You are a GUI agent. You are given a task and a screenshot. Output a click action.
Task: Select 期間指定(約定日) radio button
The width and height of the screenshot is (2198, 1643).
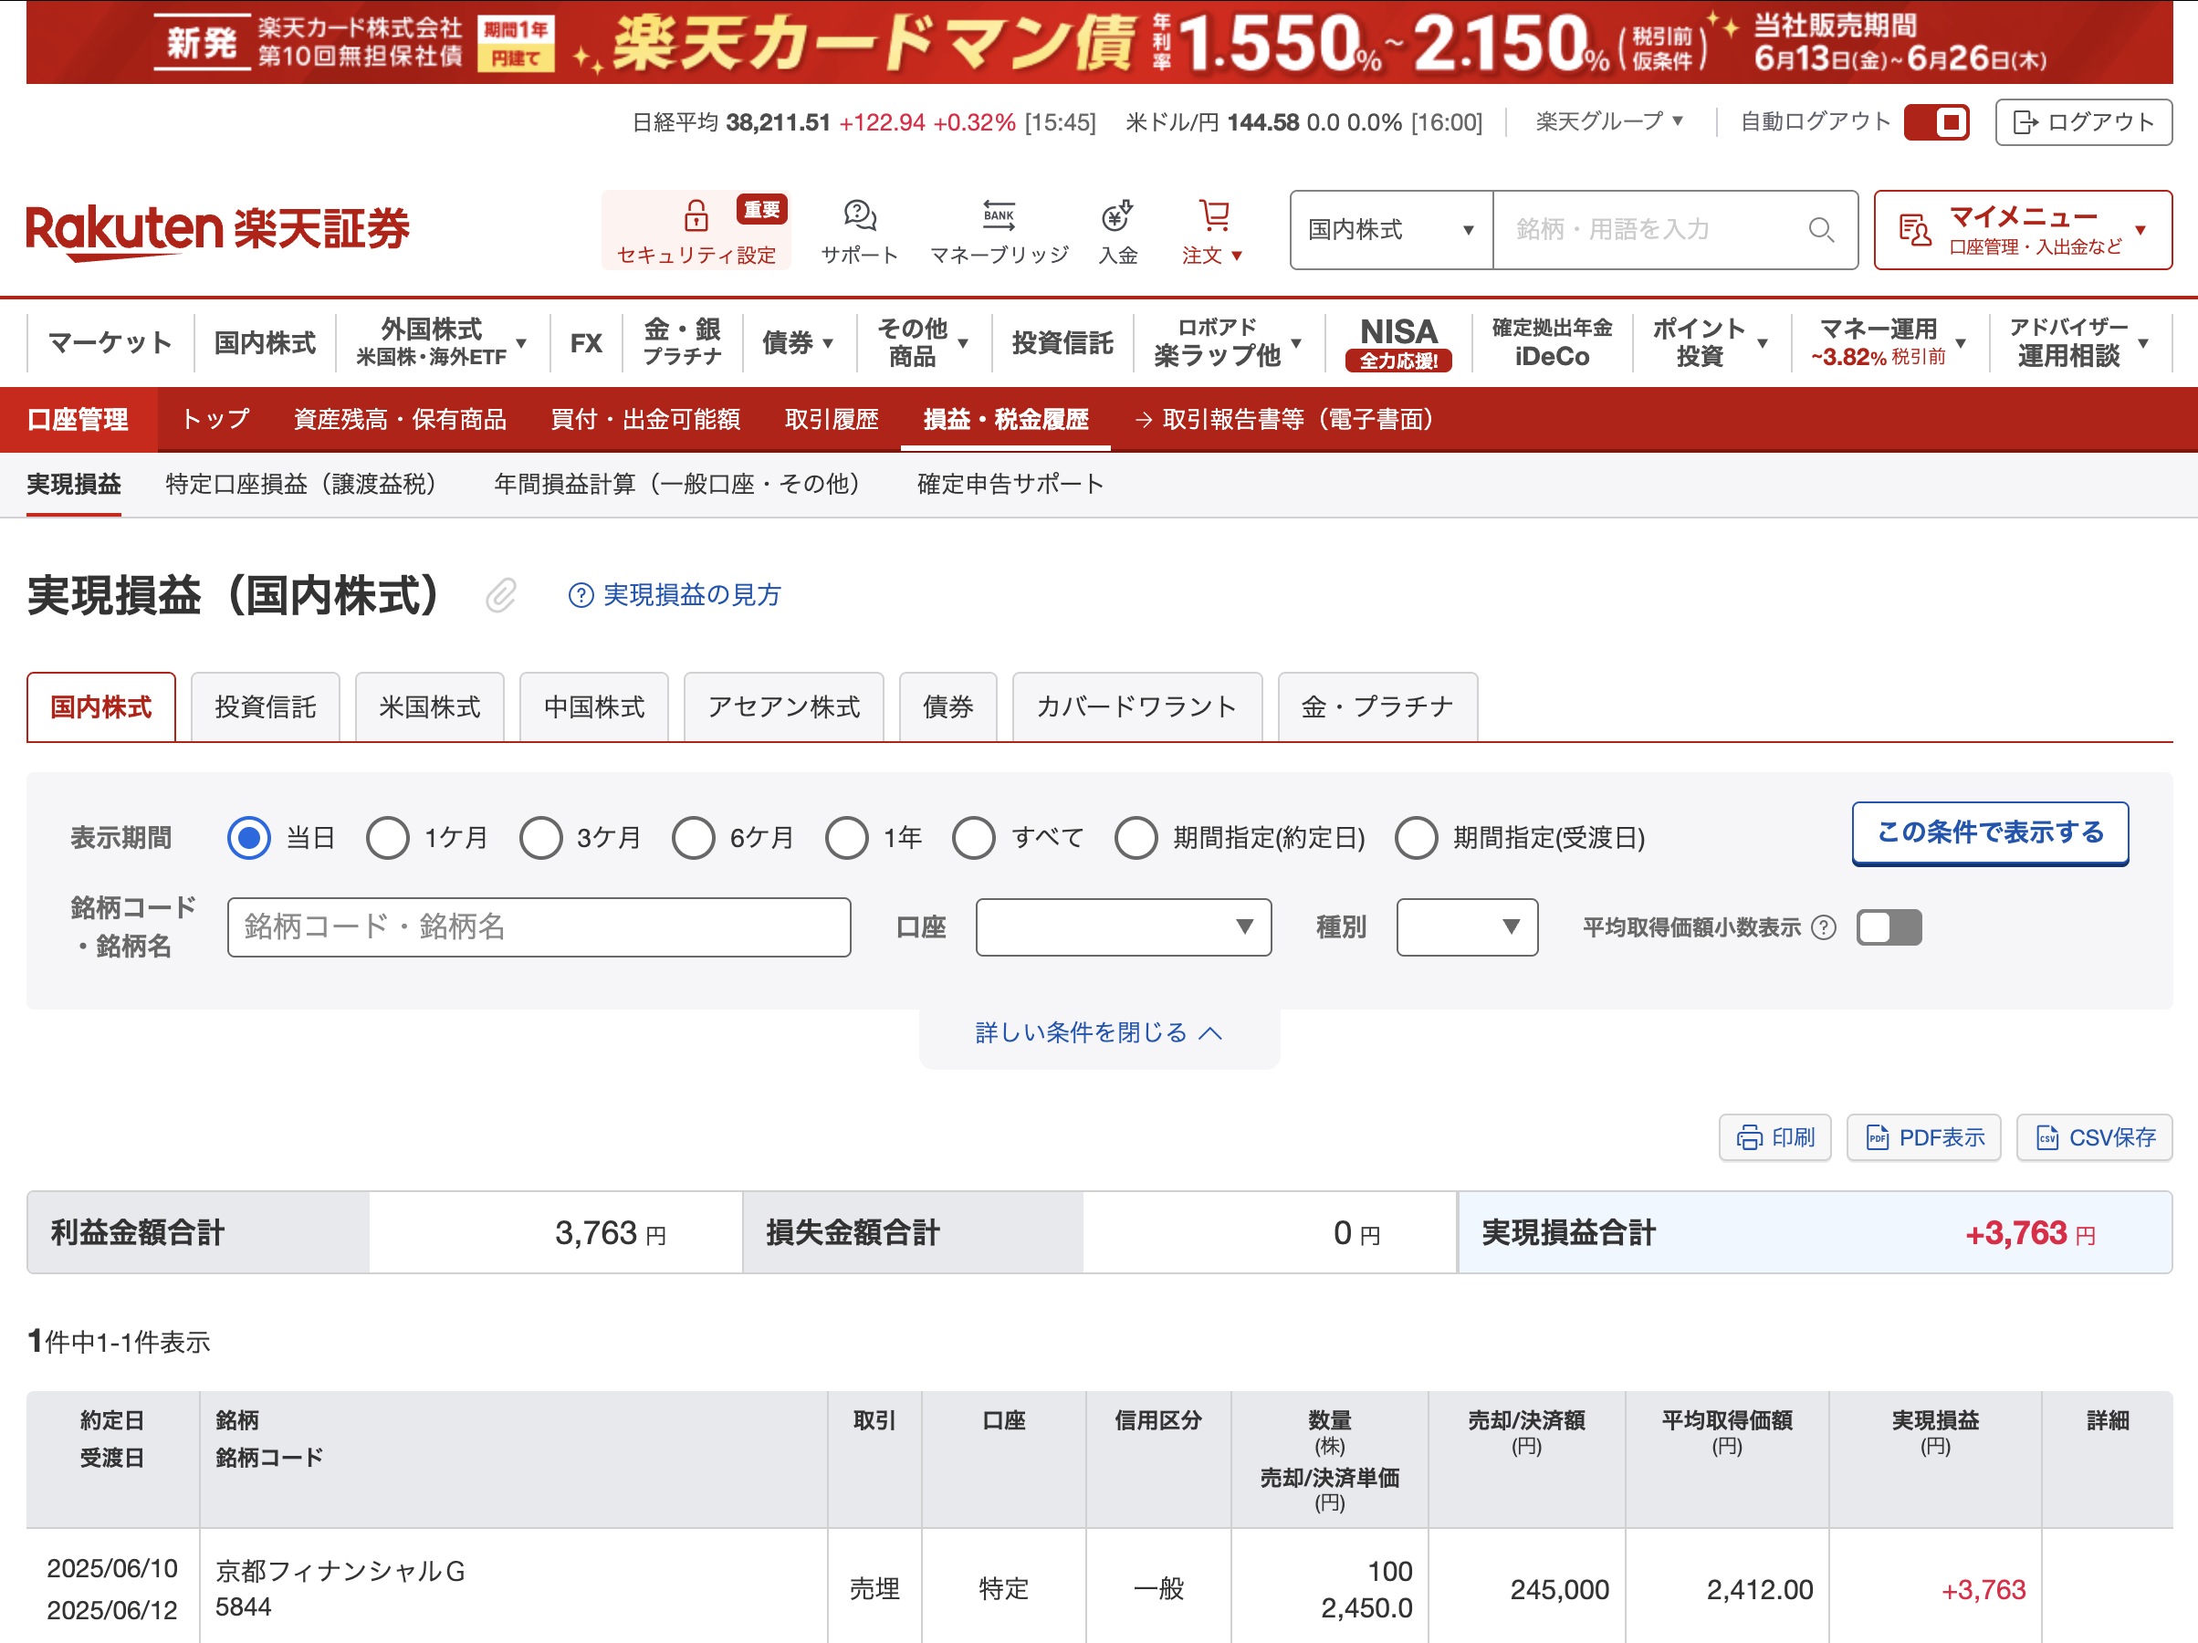1136,838
